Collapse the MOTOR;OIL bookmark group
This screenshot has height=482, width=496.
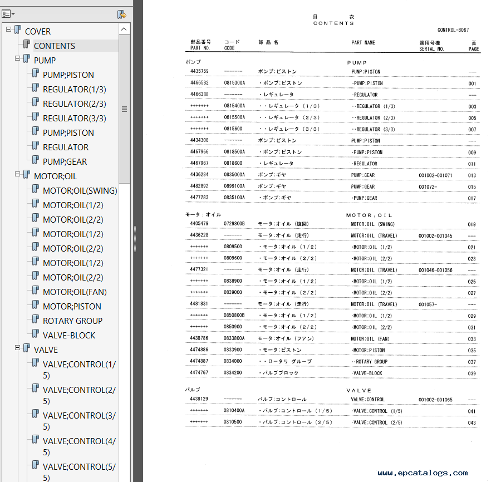click(x=17, y=174)
